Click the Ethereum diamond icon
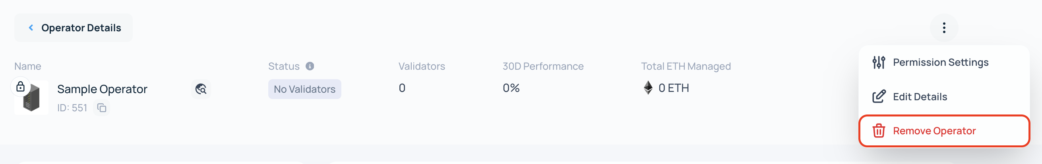The width and height of the screenshot is (1042, 164). click(x=648, y=88)
